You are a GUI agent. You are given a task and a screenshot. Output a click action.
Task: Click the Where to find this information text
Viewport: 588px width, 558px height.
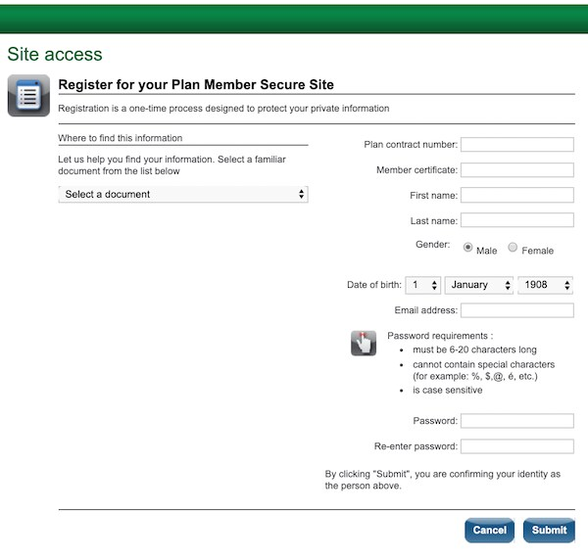tap(120, 138)
